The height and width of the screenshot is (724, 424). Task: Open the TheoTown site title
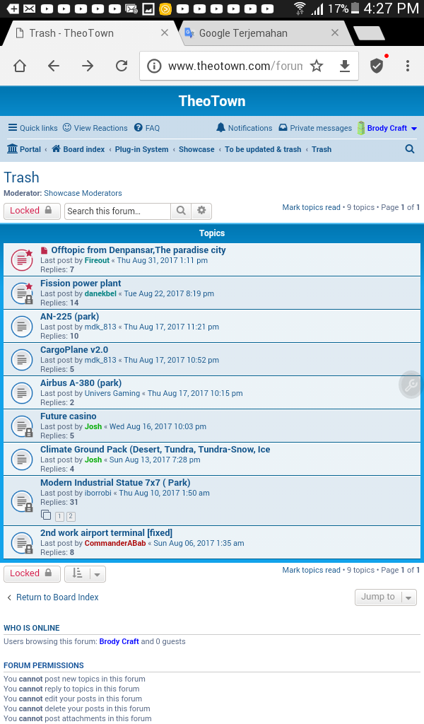pos(212,100)
